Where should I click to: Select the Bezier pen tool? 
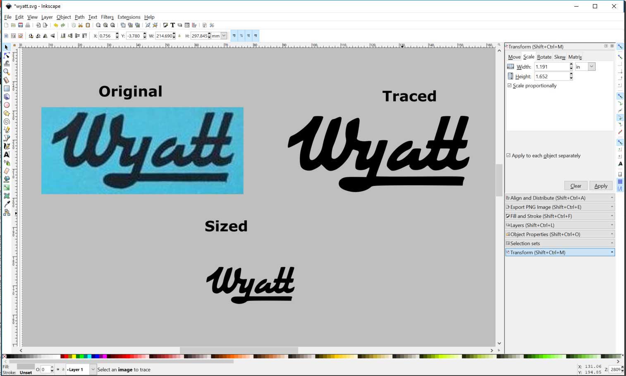click(x=6, y=138)
